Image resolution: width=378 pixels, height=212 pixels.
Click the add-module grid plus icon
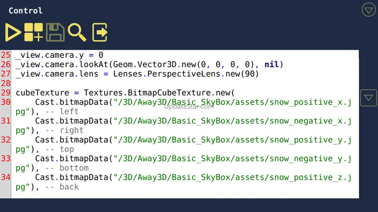point(33,32)
